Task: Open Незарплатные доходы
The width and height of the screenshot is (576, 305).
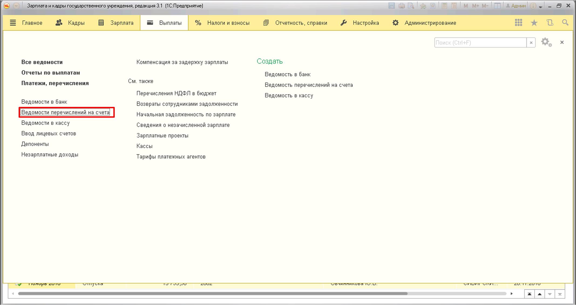Action: [x=50, y=155]
